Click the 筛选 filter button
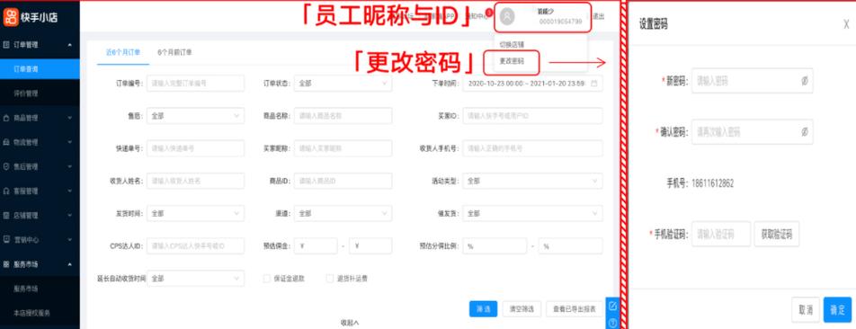The width and height of the screenshot is (856, 329). (x=483, y=309)
